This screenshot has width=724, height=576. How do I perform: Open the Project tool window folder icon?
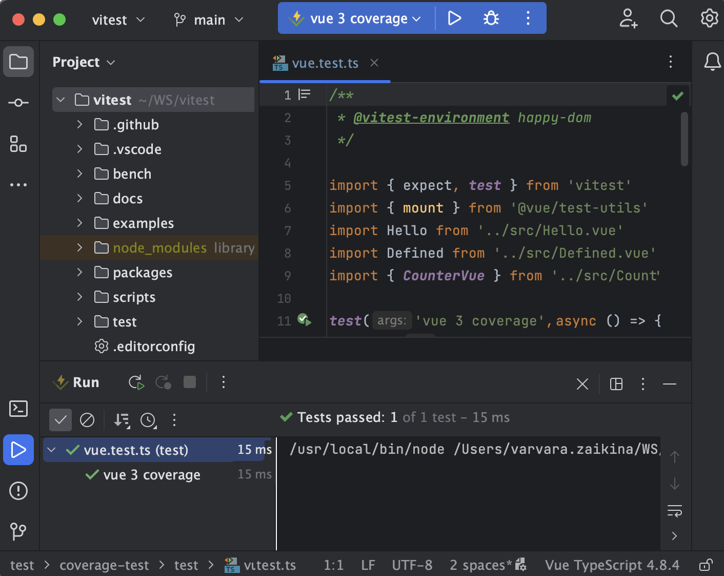(18, 62)
